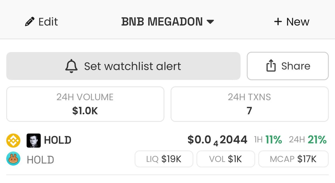Screen dimensions: 335x183
Task: Open the HOLD token price value
Action: click(x=217, y=140)
